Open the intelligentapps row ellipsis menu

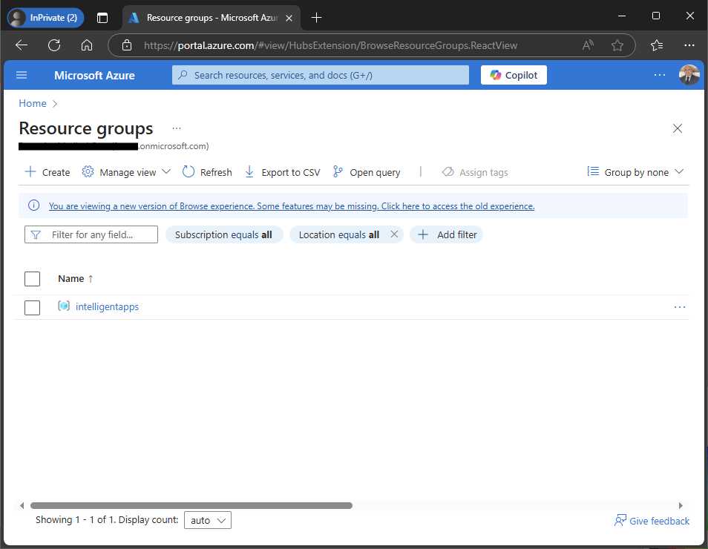pyautogui.click(x=679, y=307)
